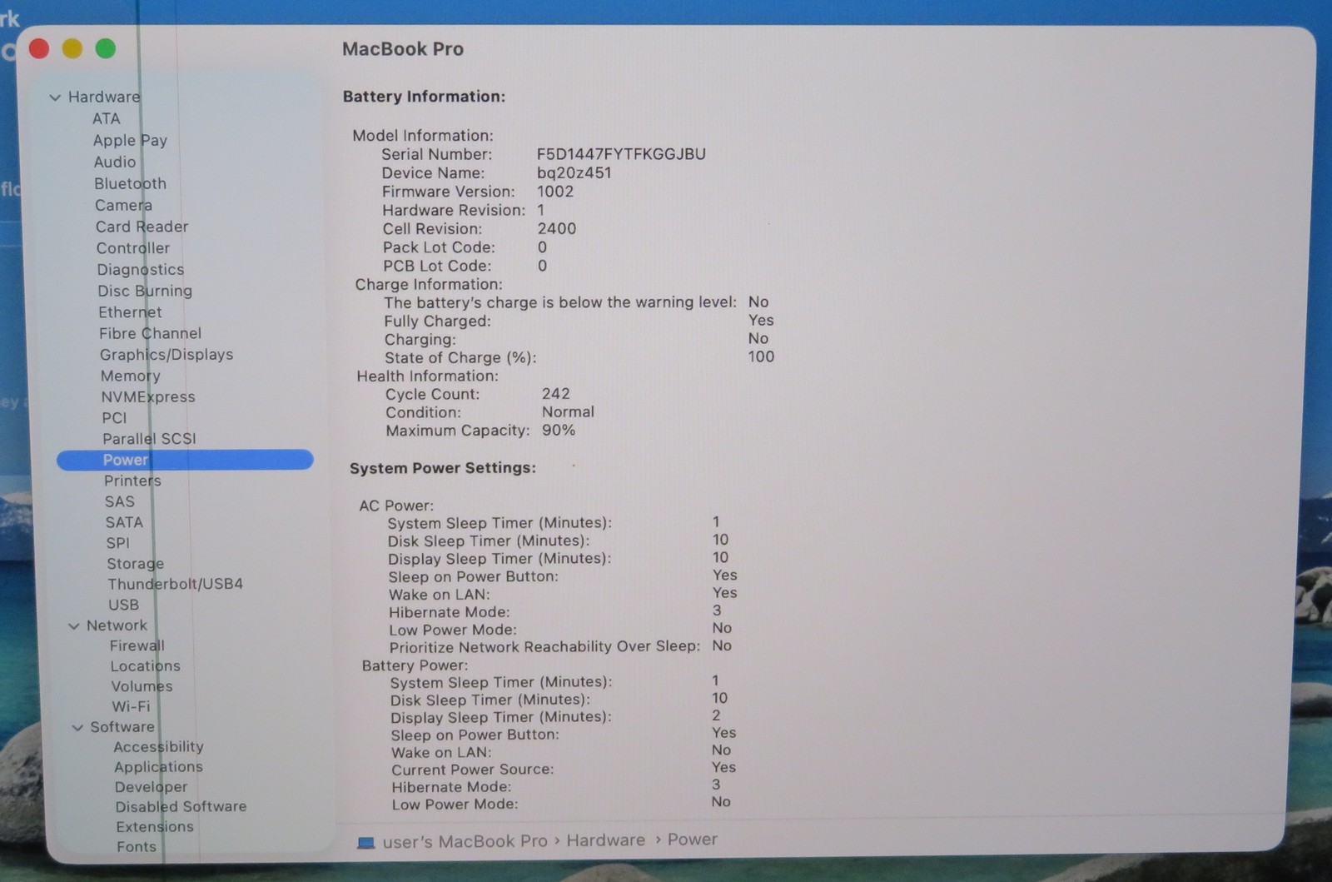Click the System Power Settings heading
Viewport: 1332px width, 882px height.
(x=443, y=468)
